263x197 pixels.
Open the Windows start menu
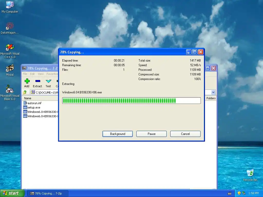point(12,193)
